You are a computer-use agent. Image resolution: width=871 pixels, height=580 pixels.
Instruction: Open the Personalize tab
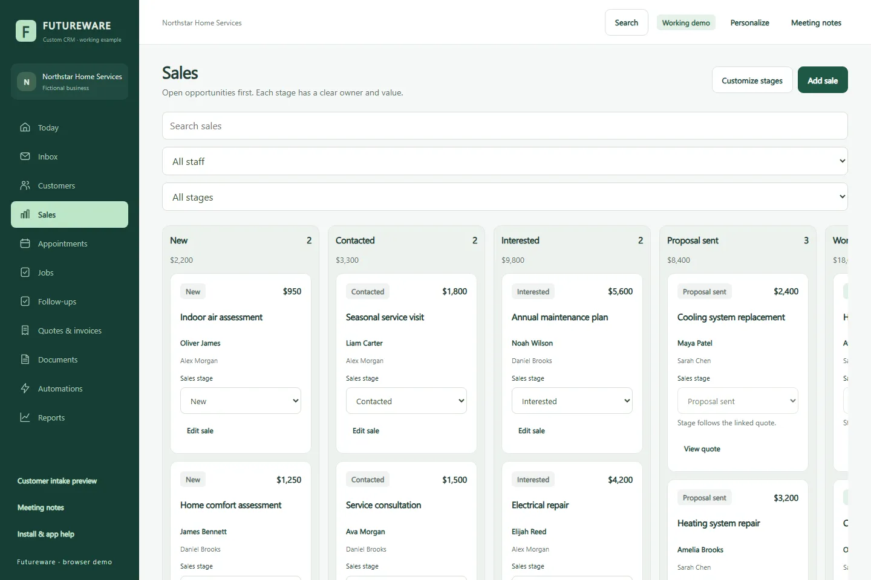pos(749,23)
